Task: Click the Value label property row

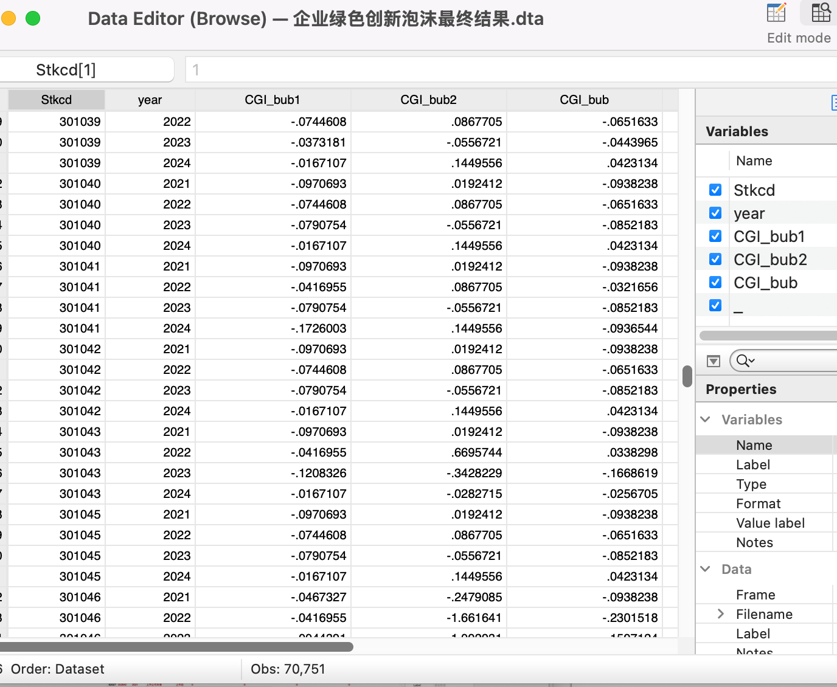Action: 764,523
